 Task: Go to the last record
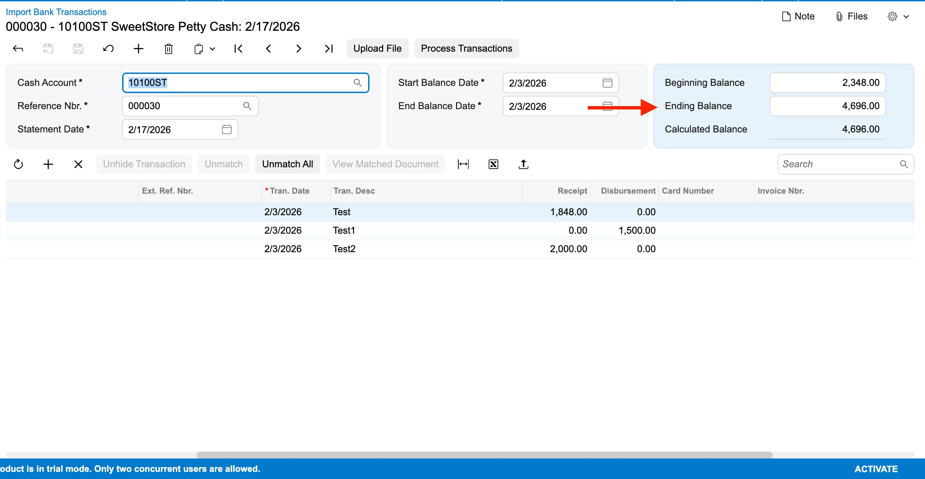(x=328, y=49)
